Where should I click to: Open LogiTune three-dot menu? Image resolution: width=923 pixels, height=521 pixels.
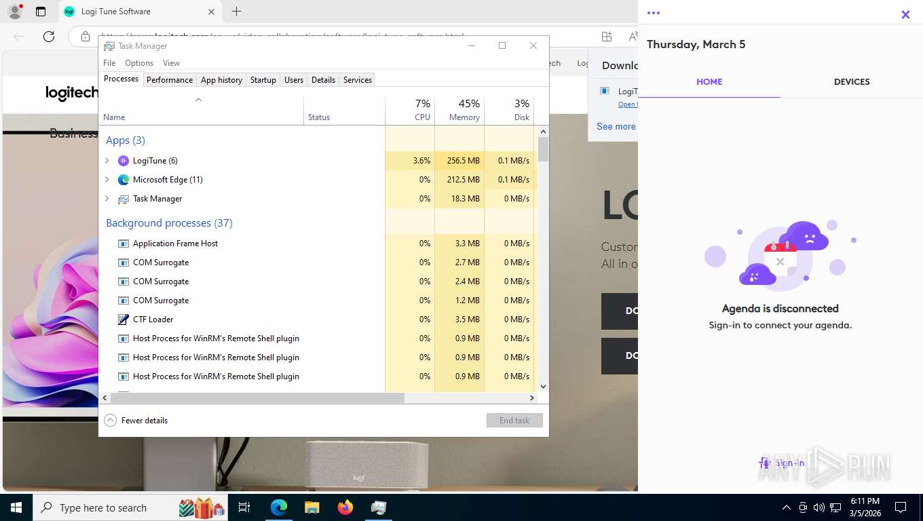[x=654, y=13]
